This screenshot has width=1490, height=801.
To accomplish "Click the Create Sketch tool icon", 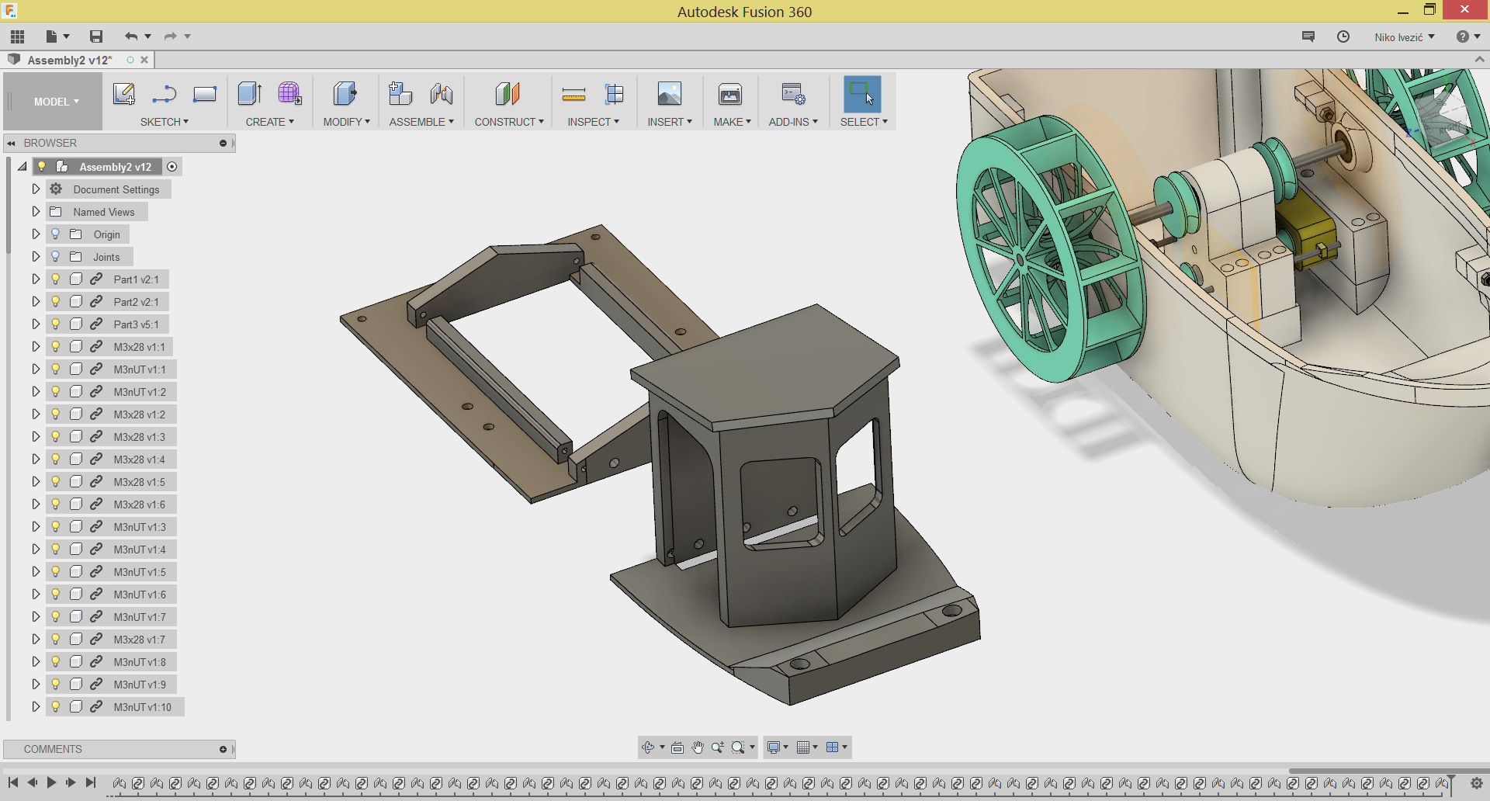I will [124, 94].
